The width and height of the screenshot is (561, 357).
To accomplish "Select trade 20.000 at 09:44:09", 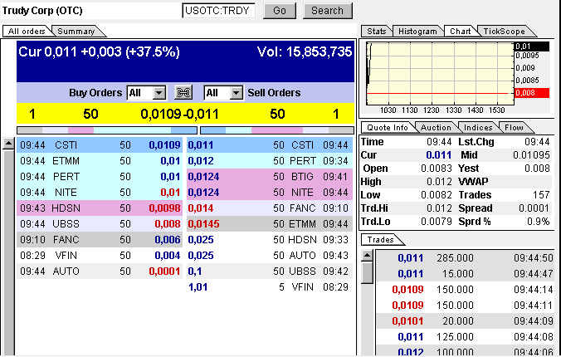I will tap(465, 320).
